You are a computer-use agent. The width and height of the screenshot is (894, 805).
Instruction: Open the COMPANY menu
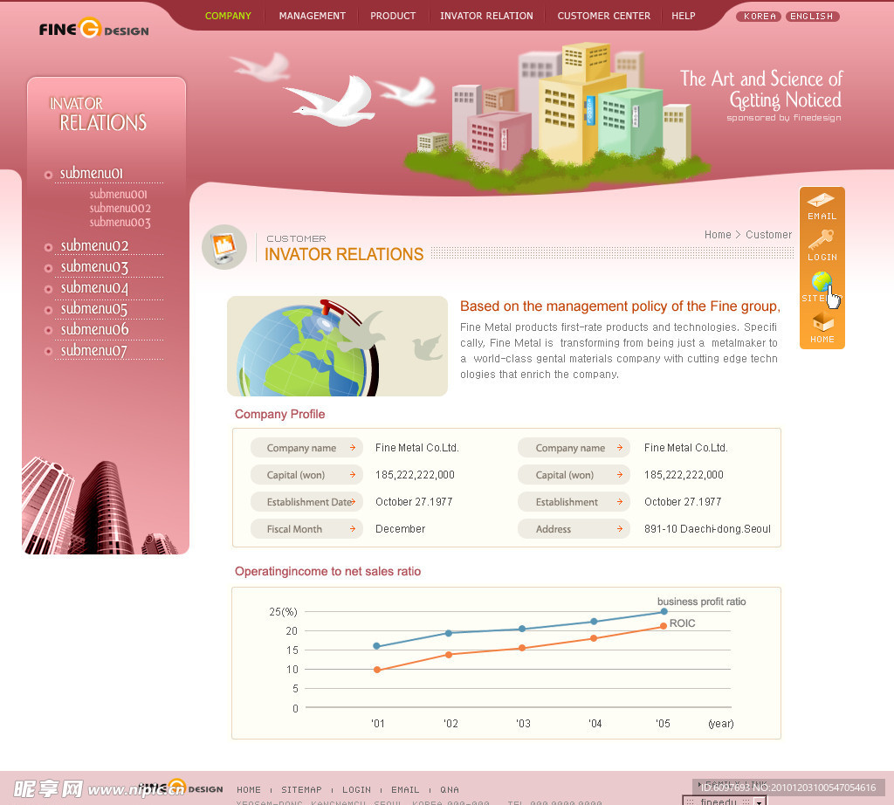228,16
